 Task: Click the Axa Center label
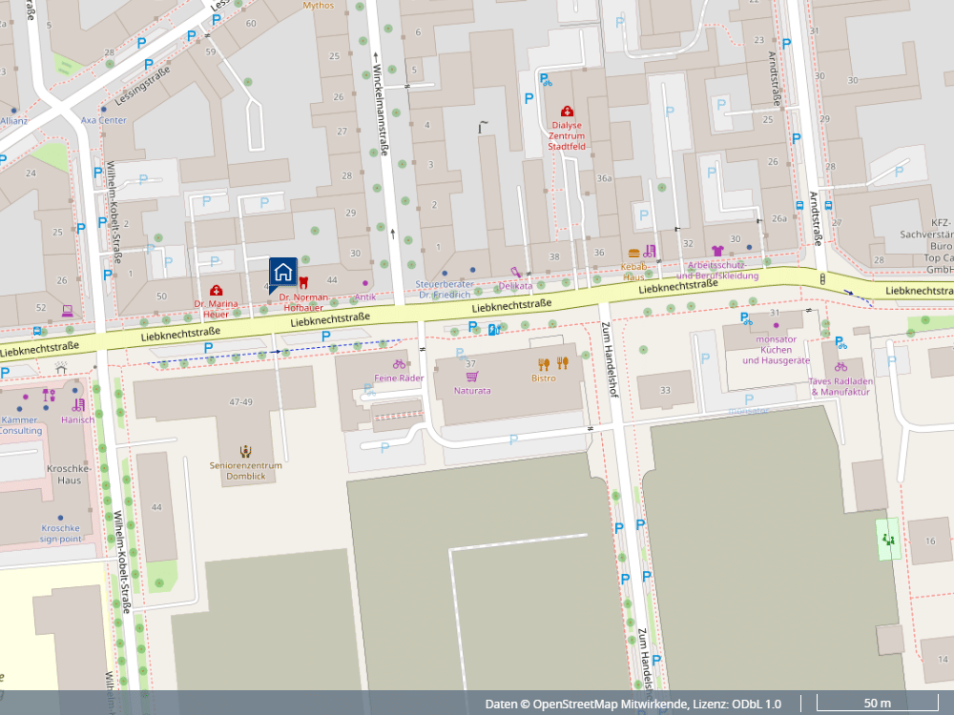[x=104, y=120]
